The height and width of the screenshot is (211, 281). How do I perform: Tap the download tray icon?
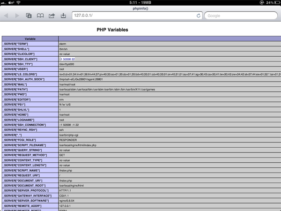pos(63,15)
